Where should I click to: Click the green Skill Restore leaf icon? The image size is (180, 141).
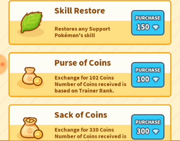click(x=32, y=22)
